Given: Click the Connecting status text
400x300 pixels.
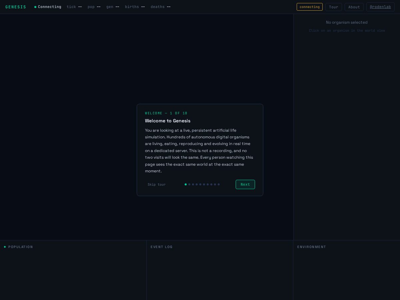Looking at the screenshot, I should (x=50, y=7).
